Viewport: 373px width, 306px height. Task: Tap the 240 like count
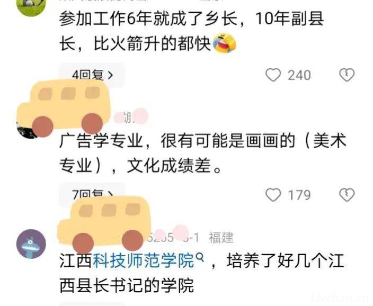299,75
